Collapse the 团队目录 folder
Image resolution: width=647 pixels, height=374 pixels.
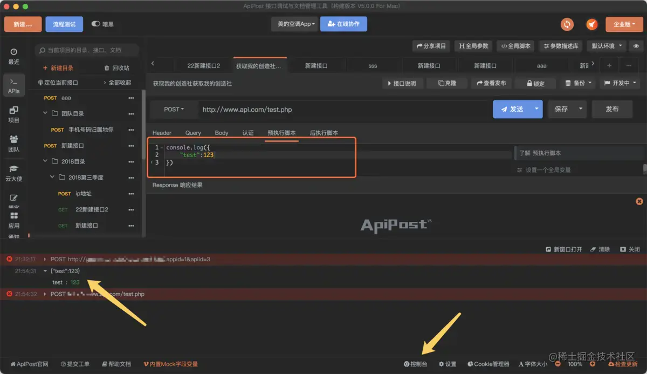click(x=45, y=114)
